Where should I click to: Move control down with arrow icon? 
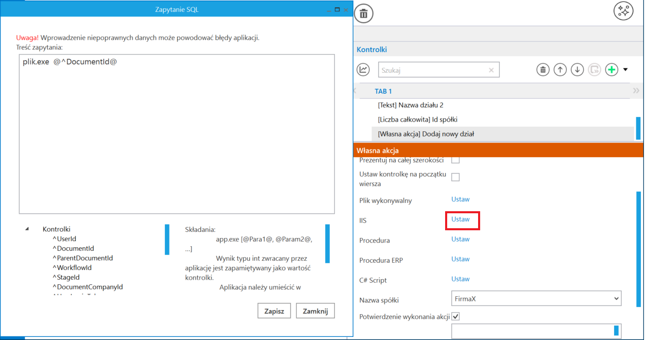[577, 70]
